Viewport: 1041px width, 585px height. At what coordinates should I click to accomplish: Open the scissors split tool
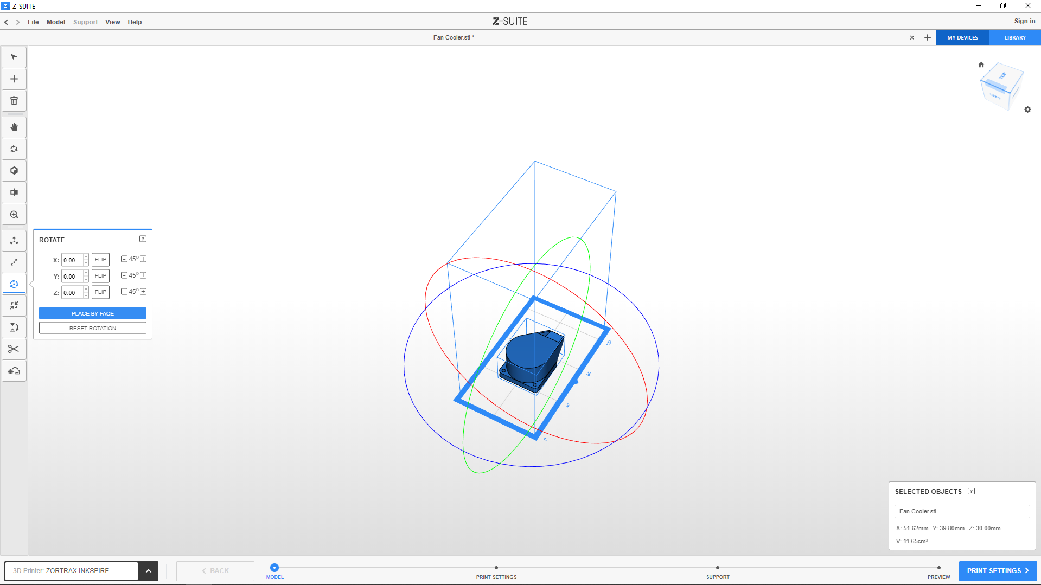tap(14, 349)
